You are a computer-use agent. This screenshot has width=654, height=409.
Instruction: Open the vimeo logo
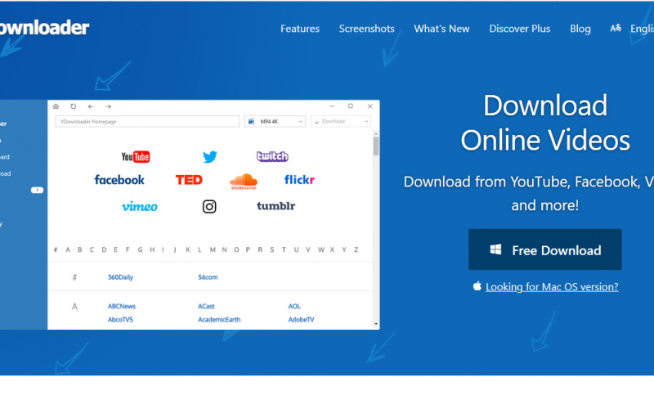[139, 207]
